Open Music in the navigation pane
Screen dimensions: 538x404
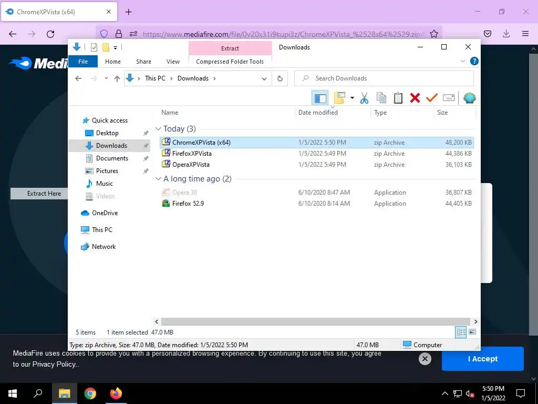[x=104, y=184]
